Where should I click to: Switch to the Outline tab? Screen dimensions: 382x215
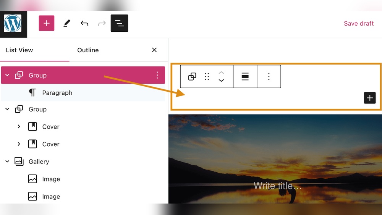[88, 50]
